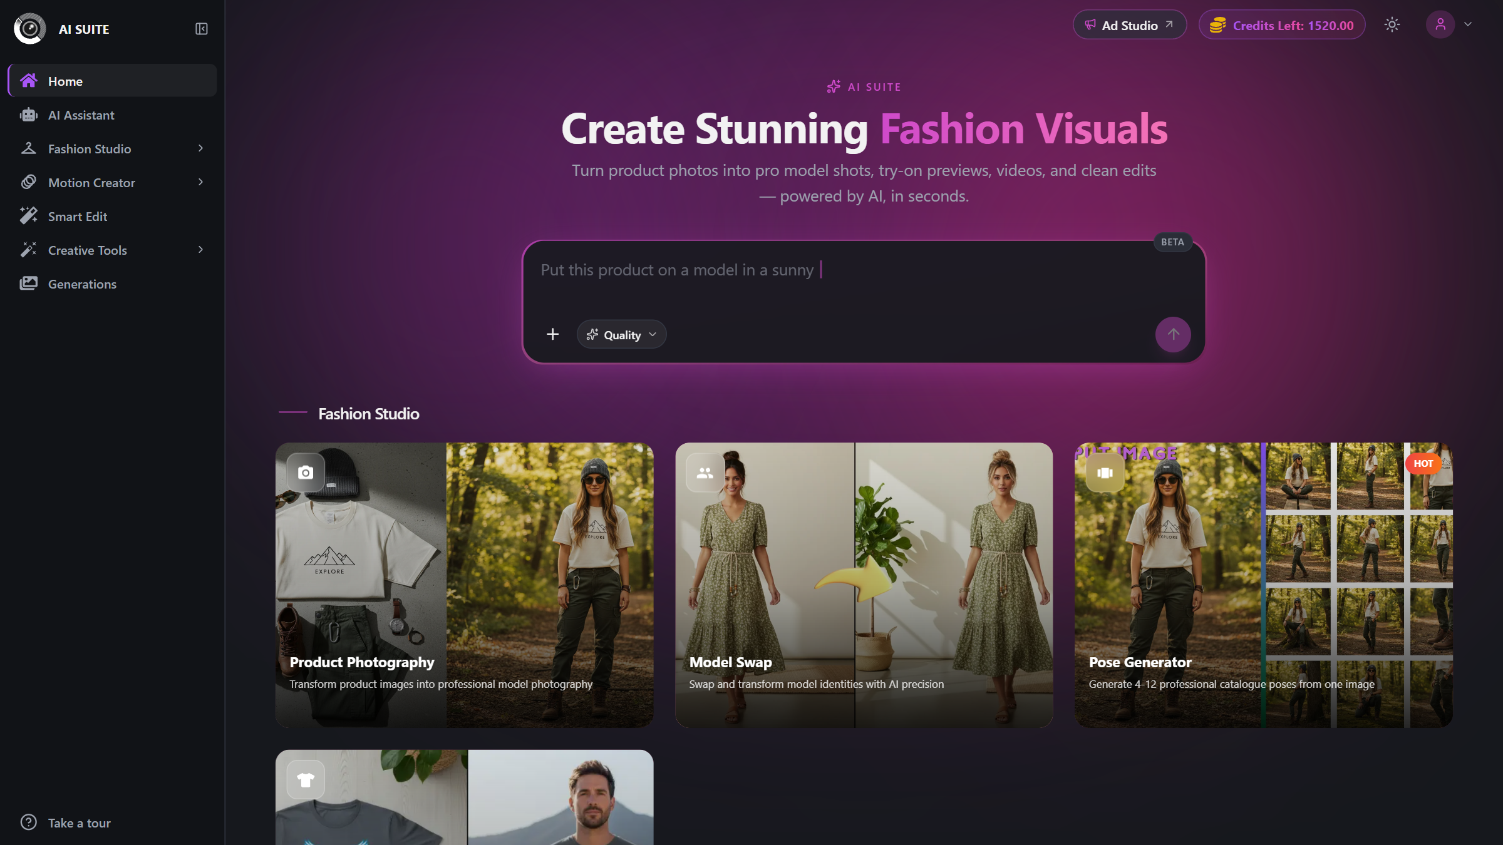Open Generations from the sidebar
The image size is (1503, 845).
[x=113, y=284]
